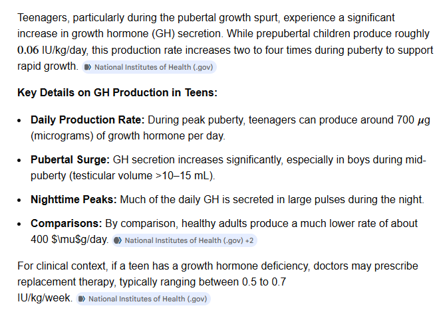437x324 pixels.
Task: Click the "(micrograms)" text in the first bullet
Action: [x=62, y=136]
